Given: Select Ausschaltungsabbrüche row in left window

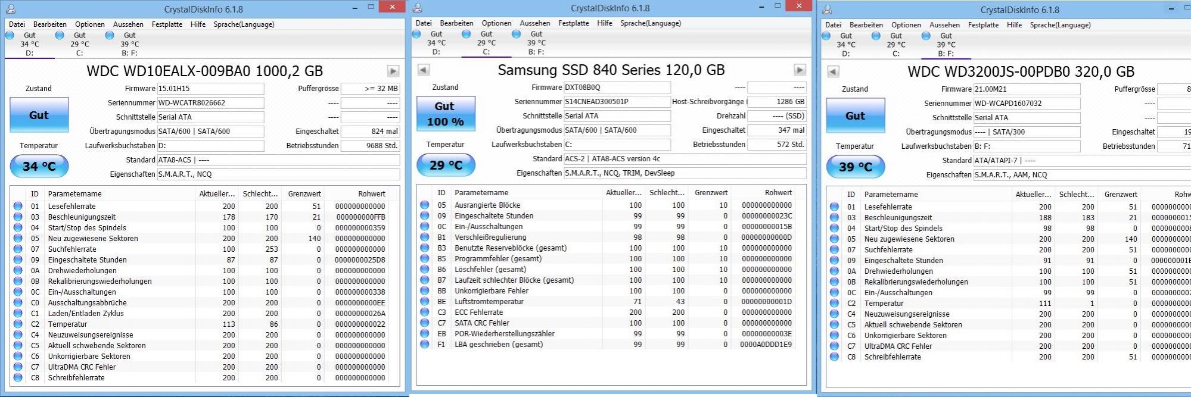Looking at the screenshot, I should (x=200, y=303).
